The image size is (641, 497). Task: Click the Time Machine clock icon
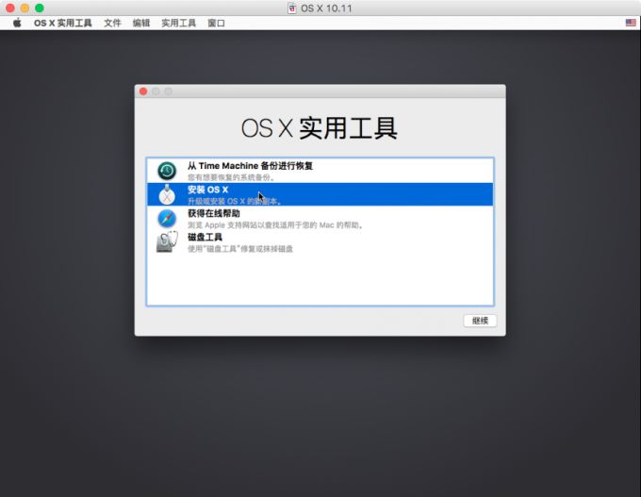point(167,171)
